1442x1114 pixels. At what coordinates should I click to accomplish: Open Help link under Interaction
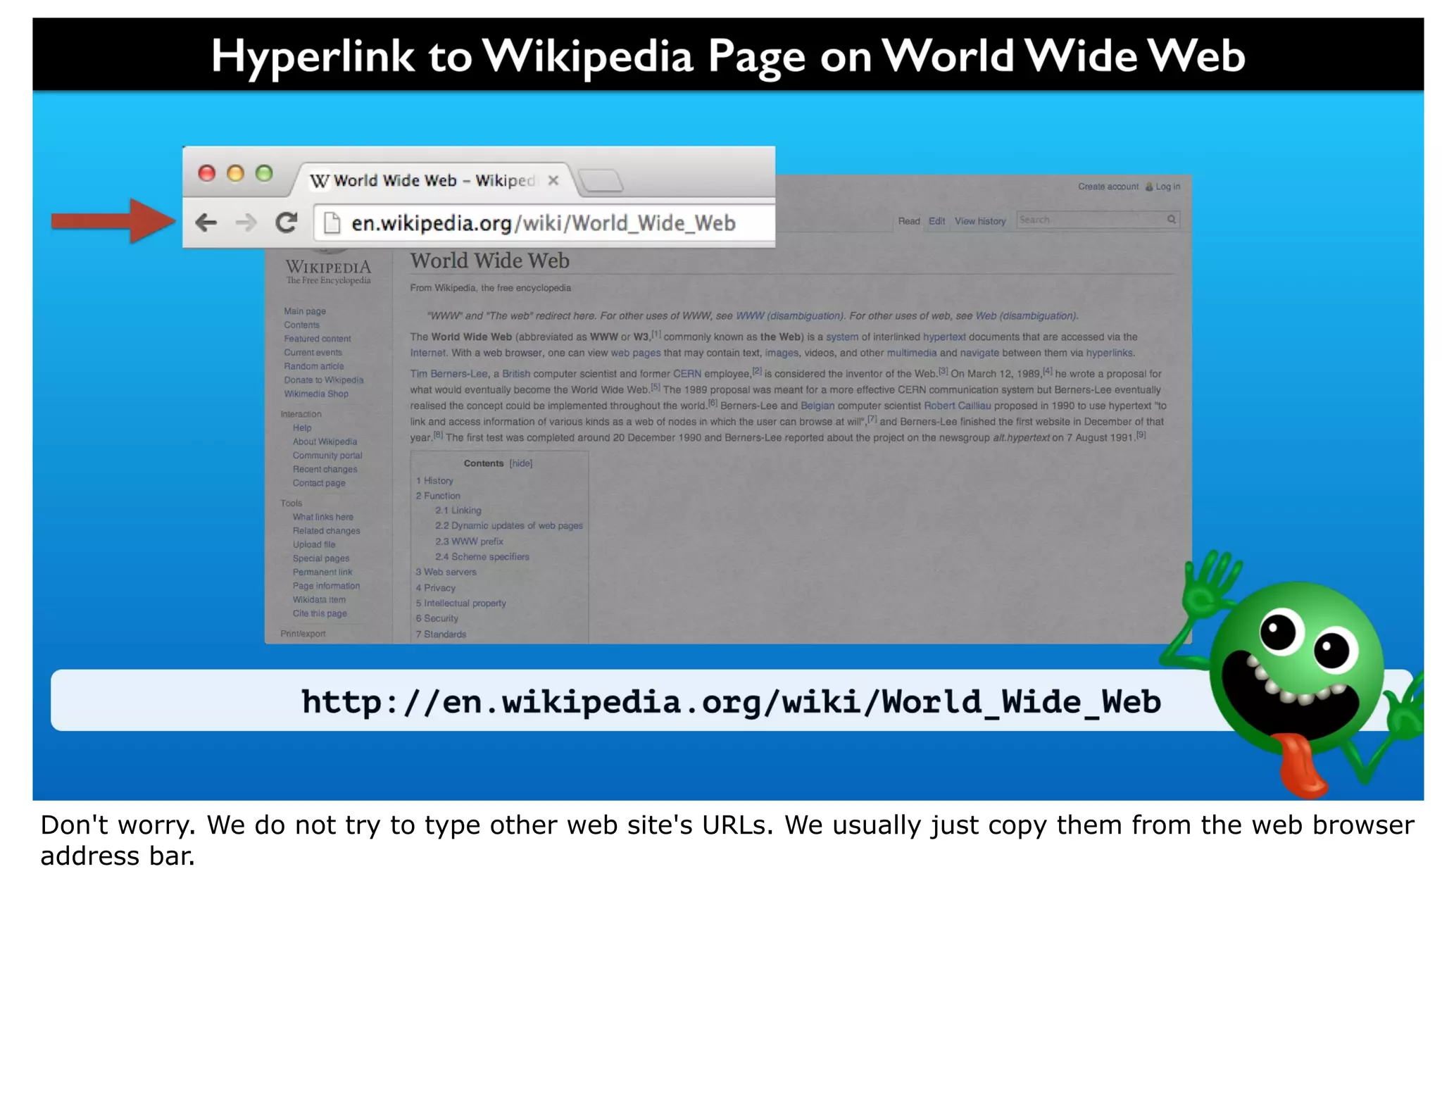click(302, 428)
